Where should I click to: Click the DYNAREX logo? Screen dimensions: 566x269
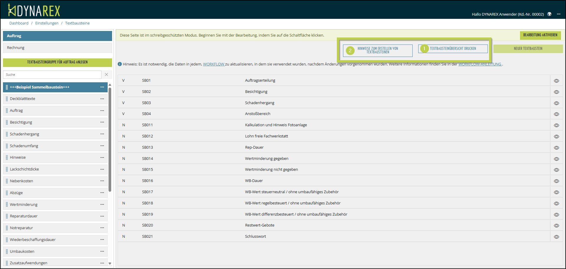pos(34,10)
